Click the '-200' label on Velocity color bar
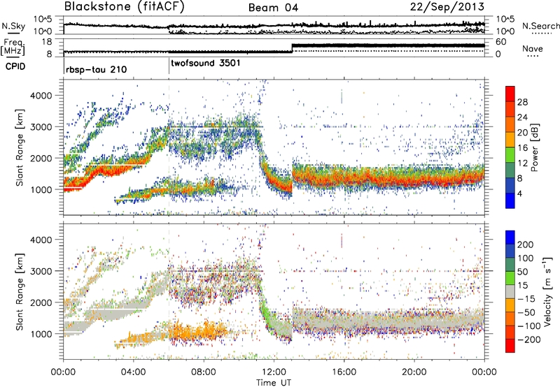 (529, 339)
